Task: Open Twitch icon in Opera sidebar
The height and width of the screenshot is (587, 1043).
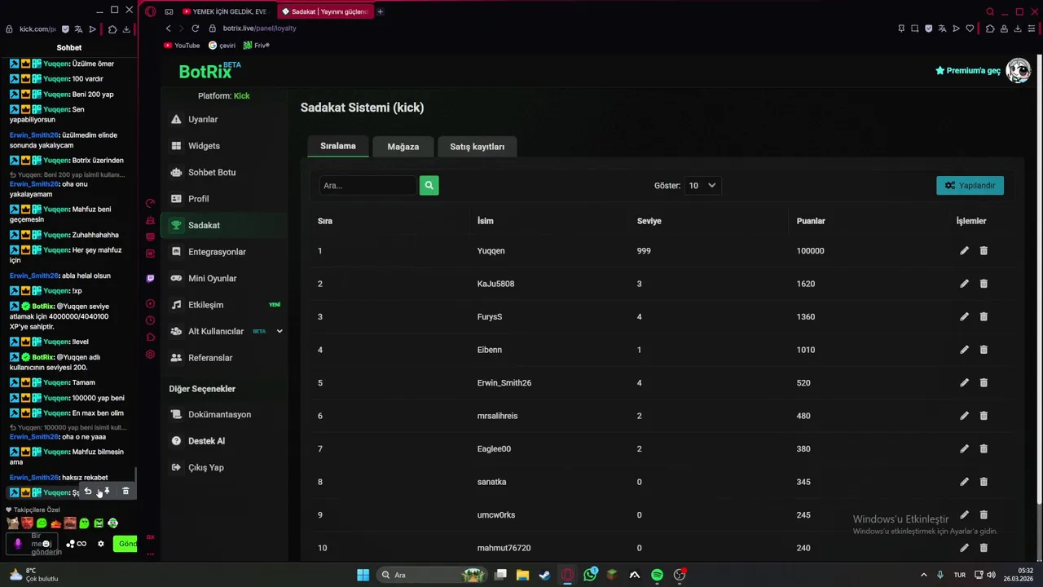Action: point(150,278)
